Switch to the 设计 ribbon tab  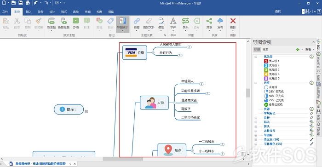tap(52, 12)
